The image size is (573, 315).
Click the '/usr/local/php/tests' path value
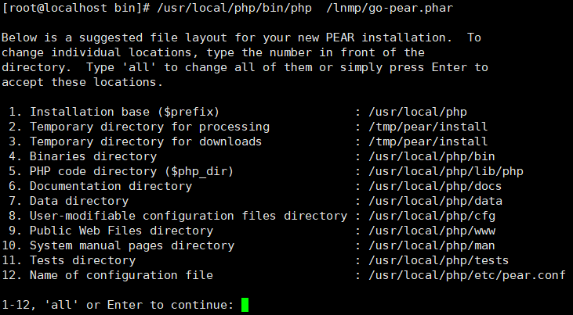pyautogui.click(x=438, y=260)
